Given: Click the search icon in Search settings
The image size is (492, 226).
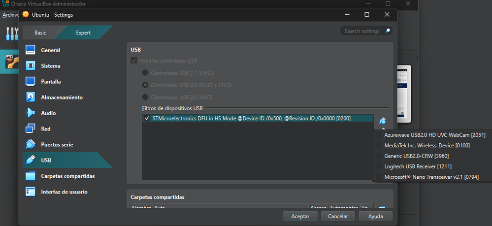Looking at the screenshot, I should pos(388,31).
